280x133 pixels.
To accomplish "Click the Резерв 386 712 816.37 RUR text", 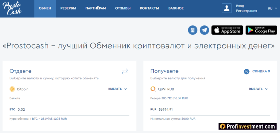I will coord(169,98).
